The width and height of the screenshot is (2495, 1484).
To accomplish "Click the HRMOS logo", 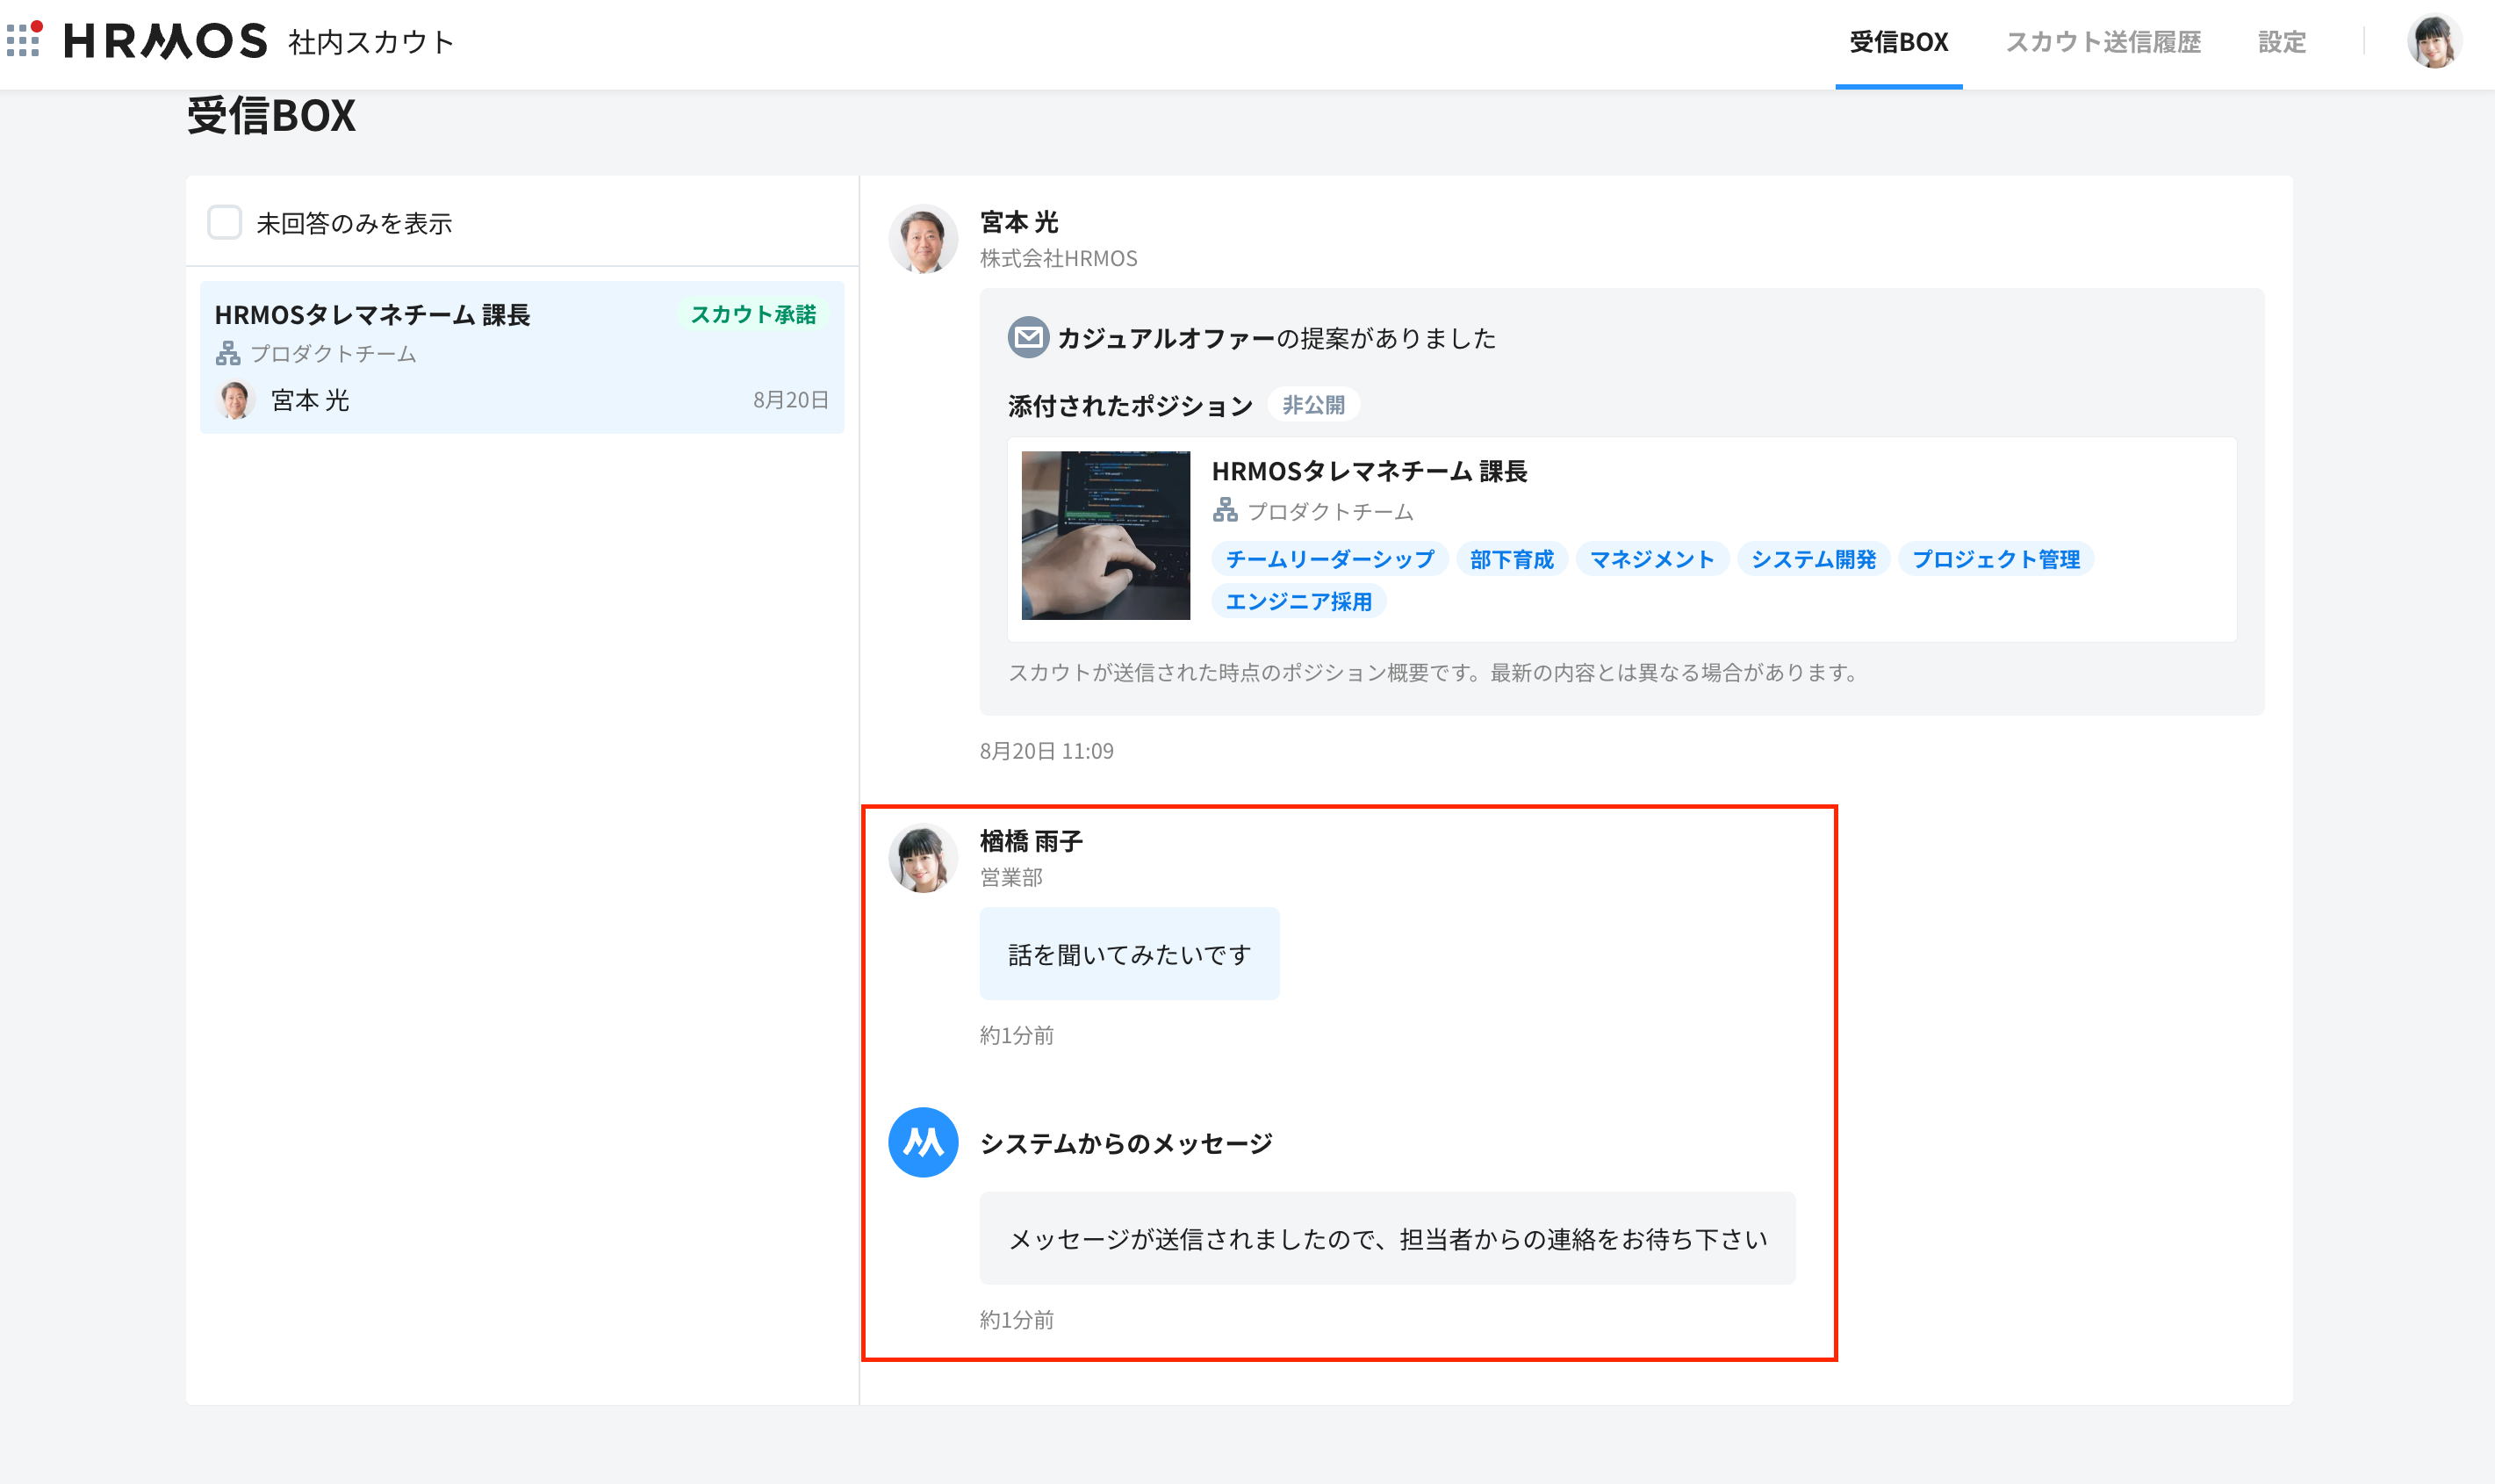I will pyautogui.click(x=166, y=41).
